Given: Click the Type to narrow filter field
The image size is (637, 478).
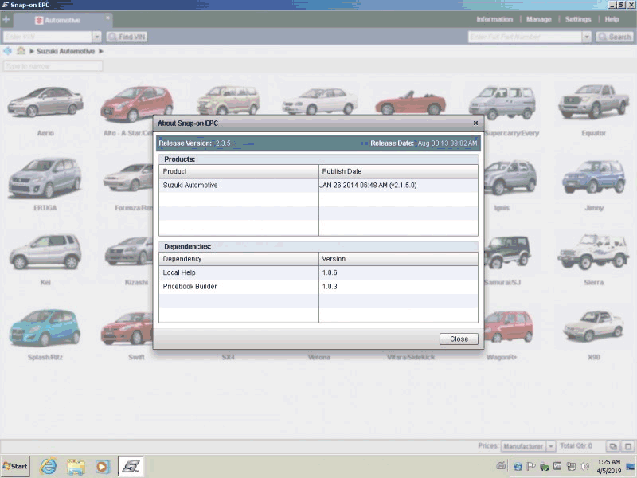Looking at the screenshot, I should 53,66.
